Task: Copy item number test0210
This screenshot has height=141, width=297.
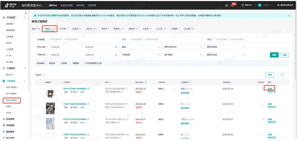Action: (x=119, y=138)
